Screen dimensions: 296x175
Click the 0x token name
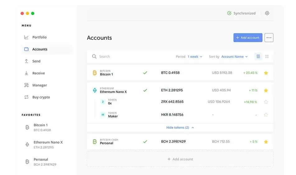(110, 103)
